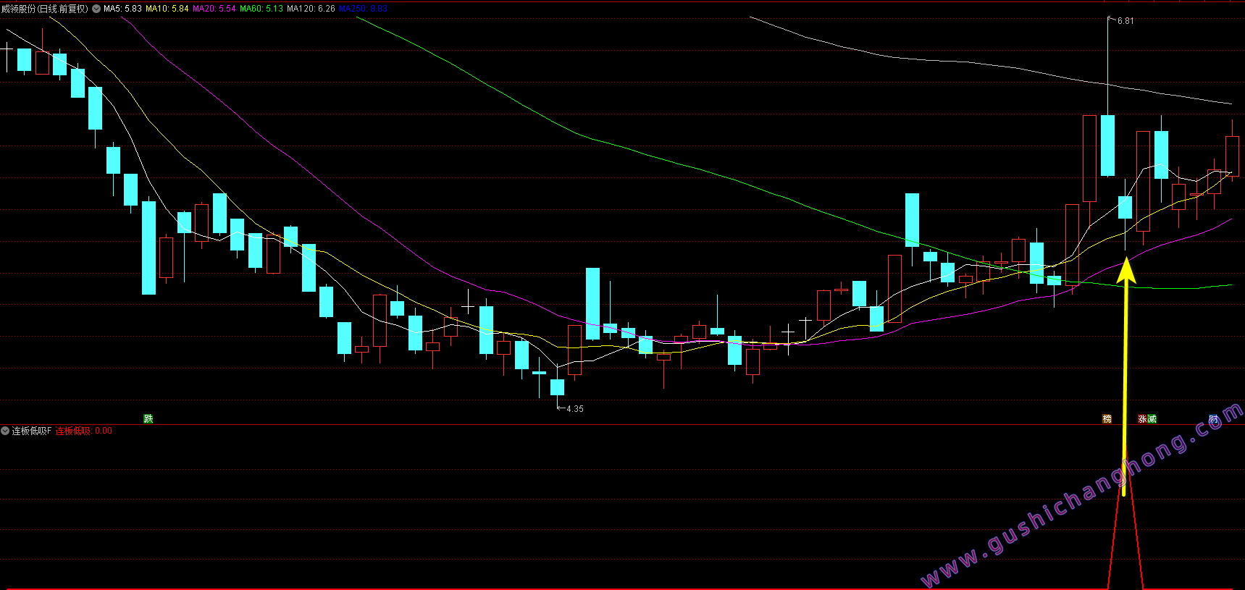Open the dropdown arrow beside 威领股份 title
The width and height of the screenshot is (1245, 590).
(x=96, y=9)
